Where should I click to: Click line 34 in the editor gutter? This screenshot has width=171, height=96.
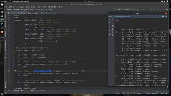[x=9, y=71]
